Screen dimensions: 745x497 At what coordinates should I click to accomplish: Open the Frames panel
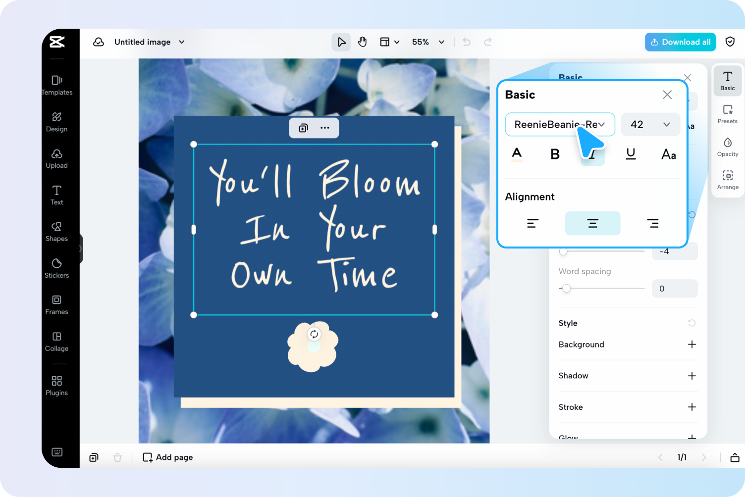click(x=56, y=304)
